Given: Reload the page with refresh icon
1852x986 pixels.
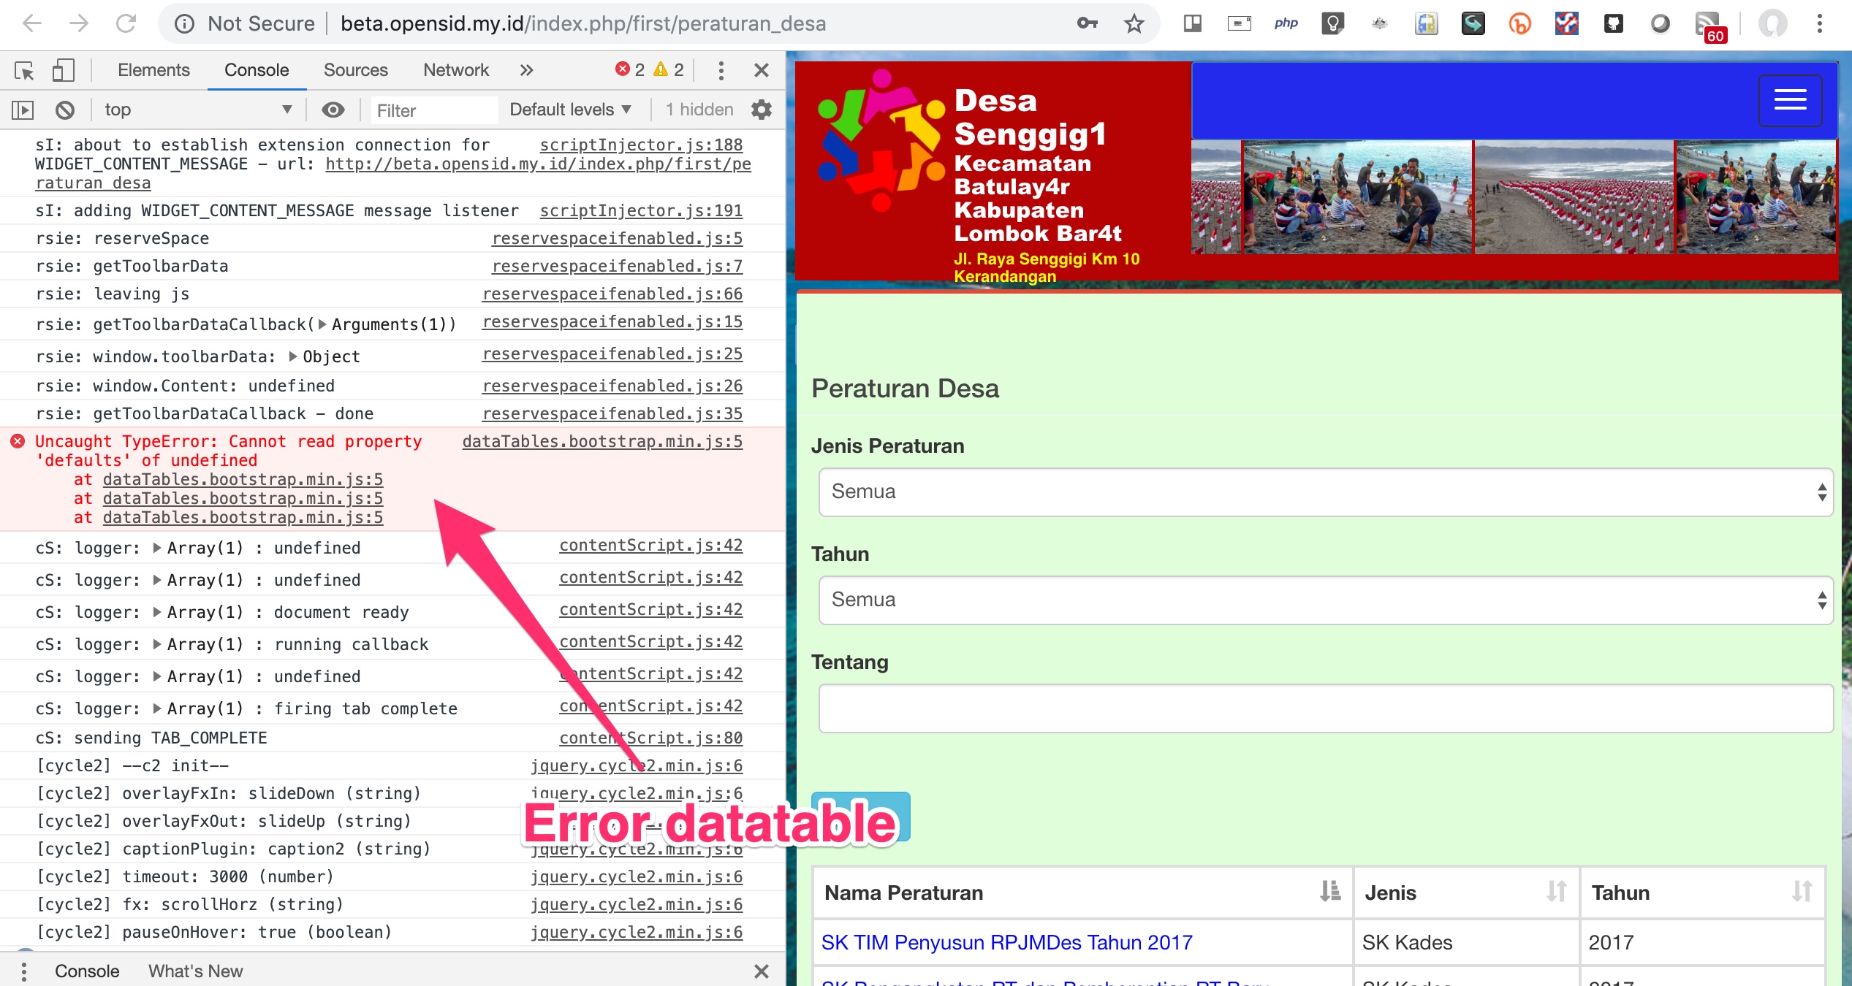Looking at the screenshot, I should (126, 23).
